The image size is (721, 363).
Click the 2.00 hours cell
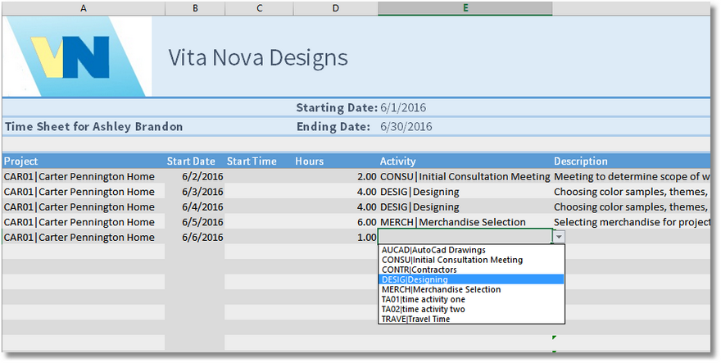coord(336,177)
